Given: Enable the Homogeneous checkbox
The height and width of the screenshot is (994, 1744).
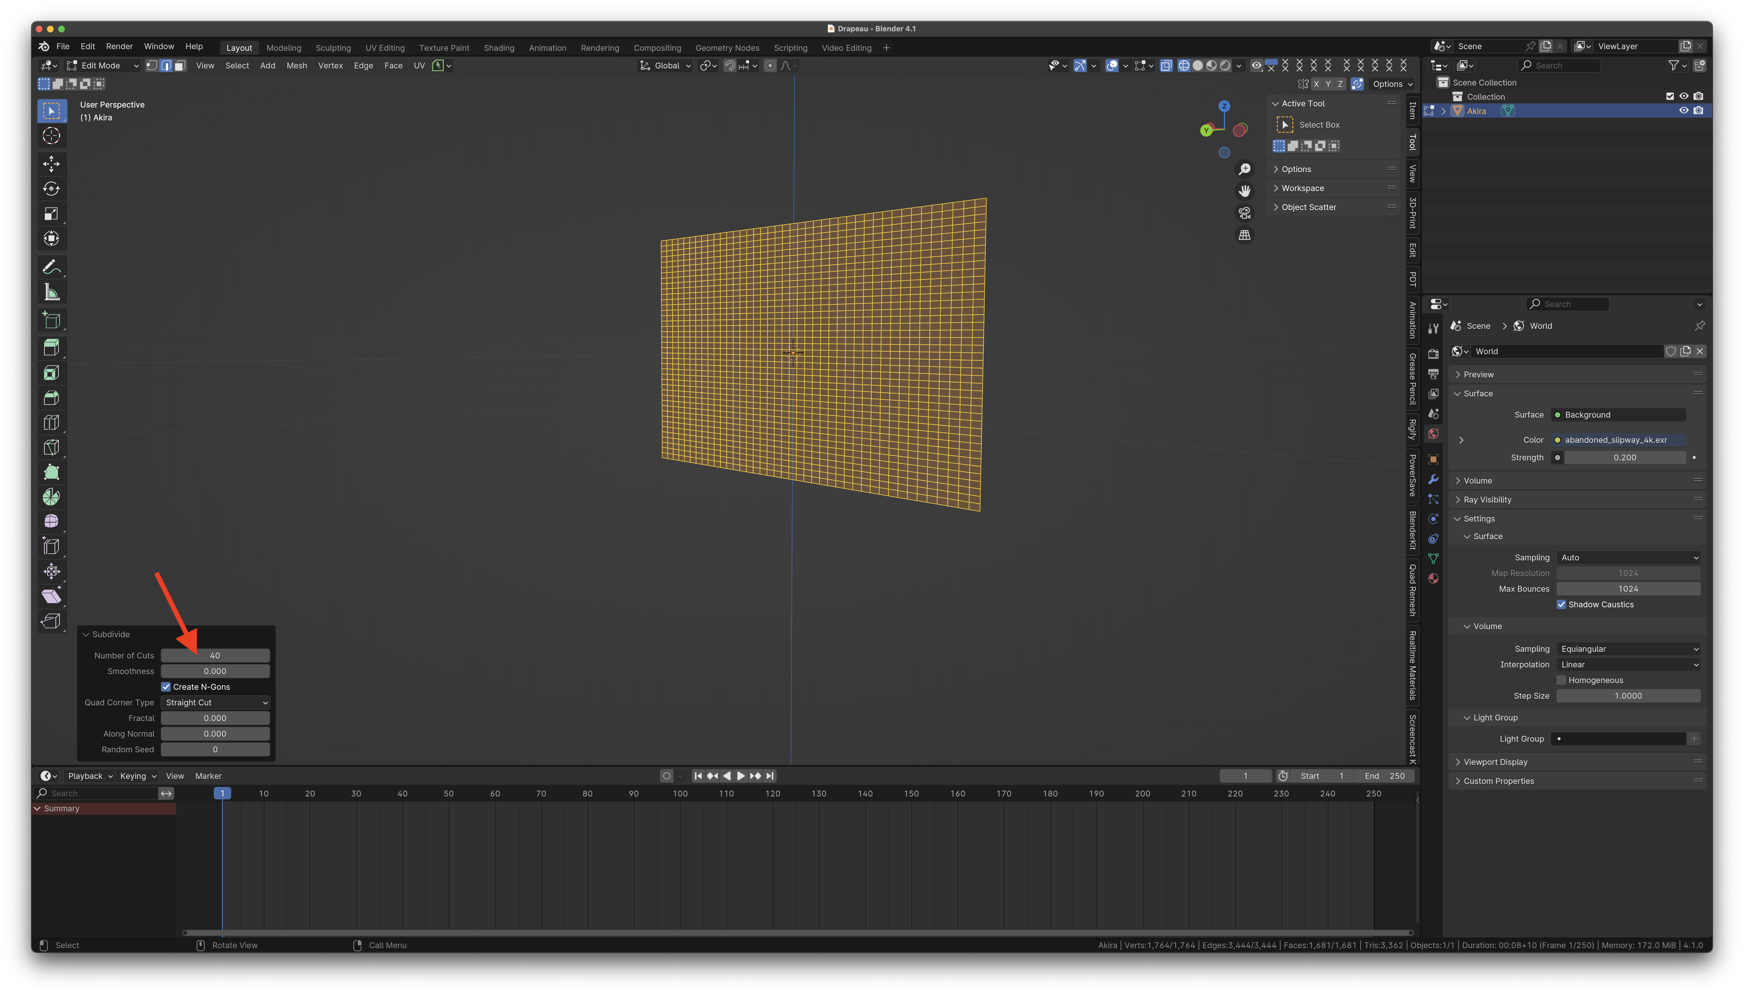Looking at the screenshot, I should (1561, 680).
